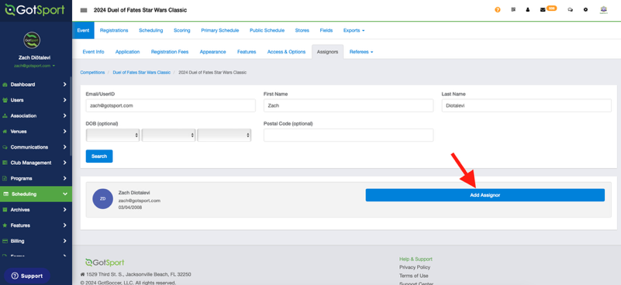This screenshot has width=621, height=285.
Task: Click the Association sidebar icon
Action: click(5, 116)
